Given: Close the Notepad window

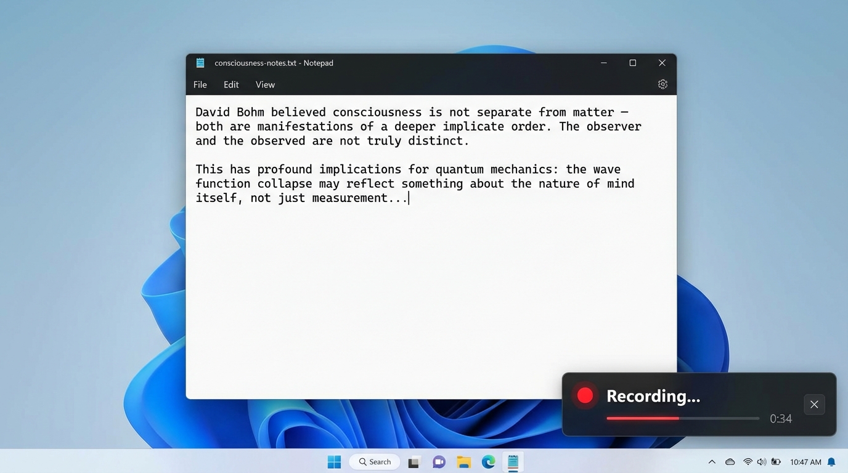Looking at the screenshot, I should (x=662, y=63).
